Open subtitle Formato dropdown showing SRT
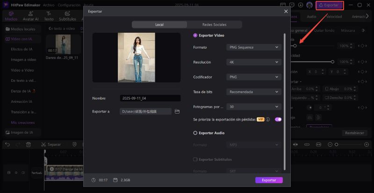Screen dimensions: 374x193 point(254,171)
